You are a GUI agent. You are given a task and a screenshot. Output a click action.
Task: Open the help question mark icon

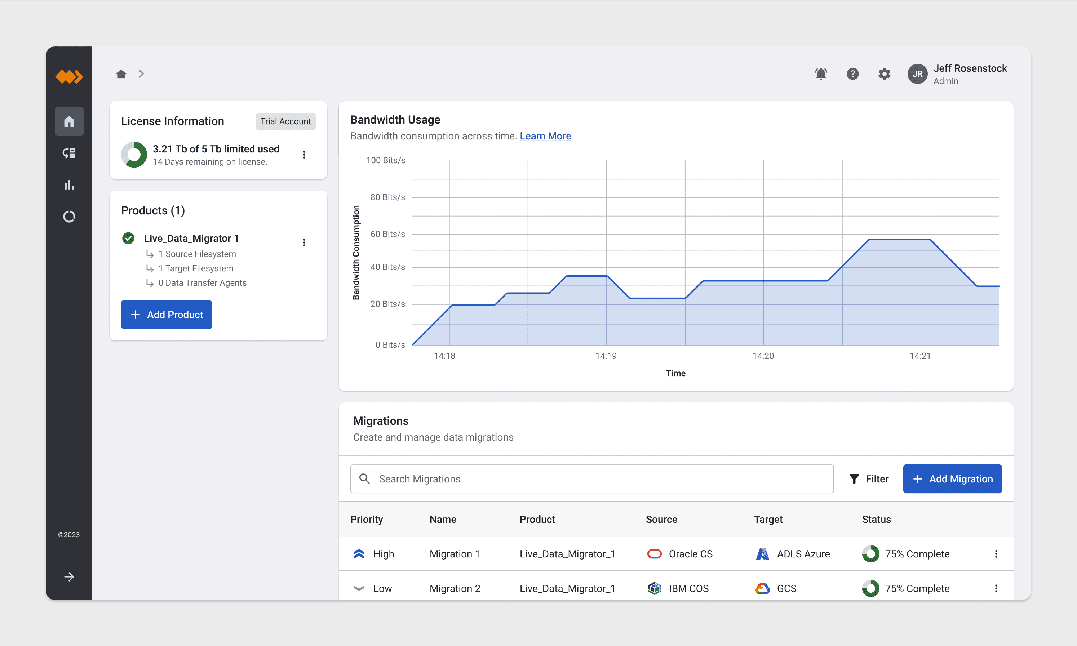coord(852,74)
